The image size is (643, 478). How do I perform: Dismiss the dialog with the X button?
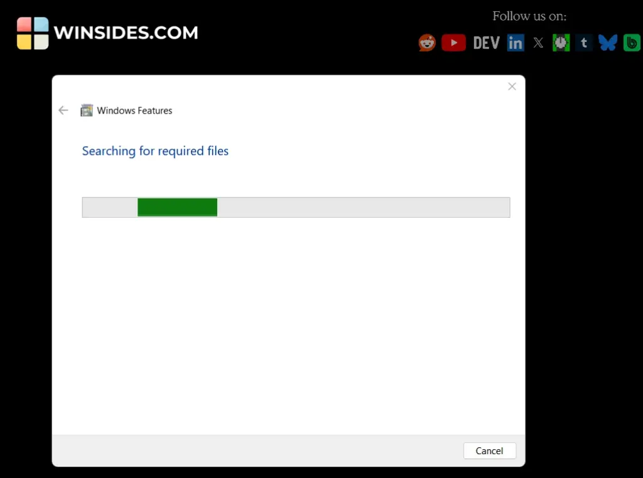[x=512, y=86]
